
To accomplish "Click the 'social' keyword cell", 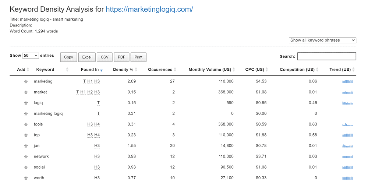I will tap(39, 167).
